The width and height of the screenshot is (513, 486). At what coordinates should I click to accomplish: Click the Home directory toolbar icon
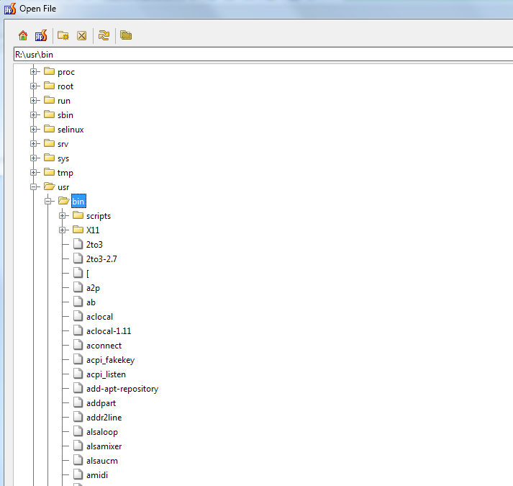[x=23, y=35]
